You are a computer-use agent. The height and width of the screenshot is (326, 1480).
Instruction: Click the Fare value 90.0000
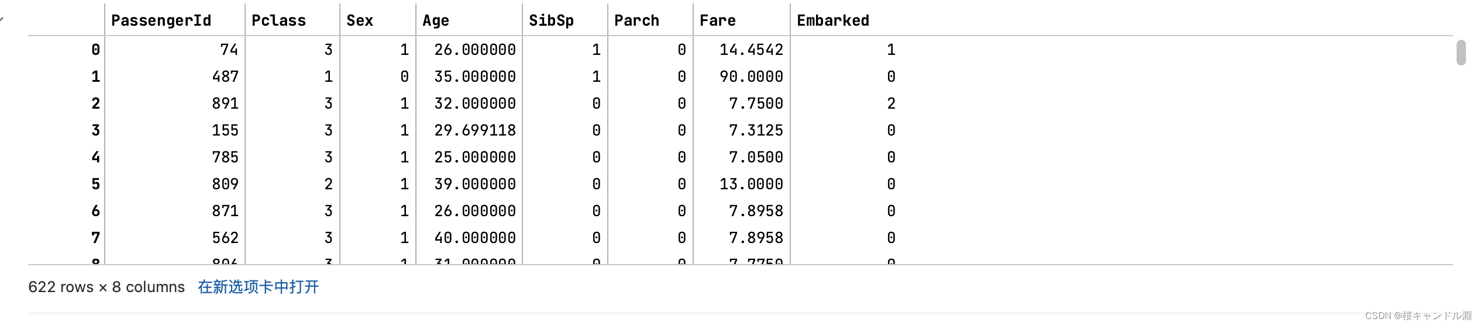(751, 77)
